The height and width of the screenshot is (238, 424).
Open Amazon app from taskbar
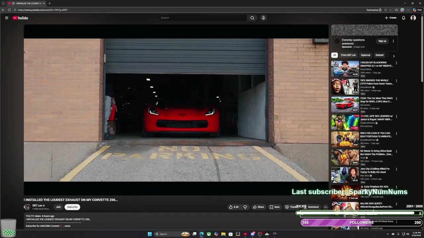(x=238, y=234)
